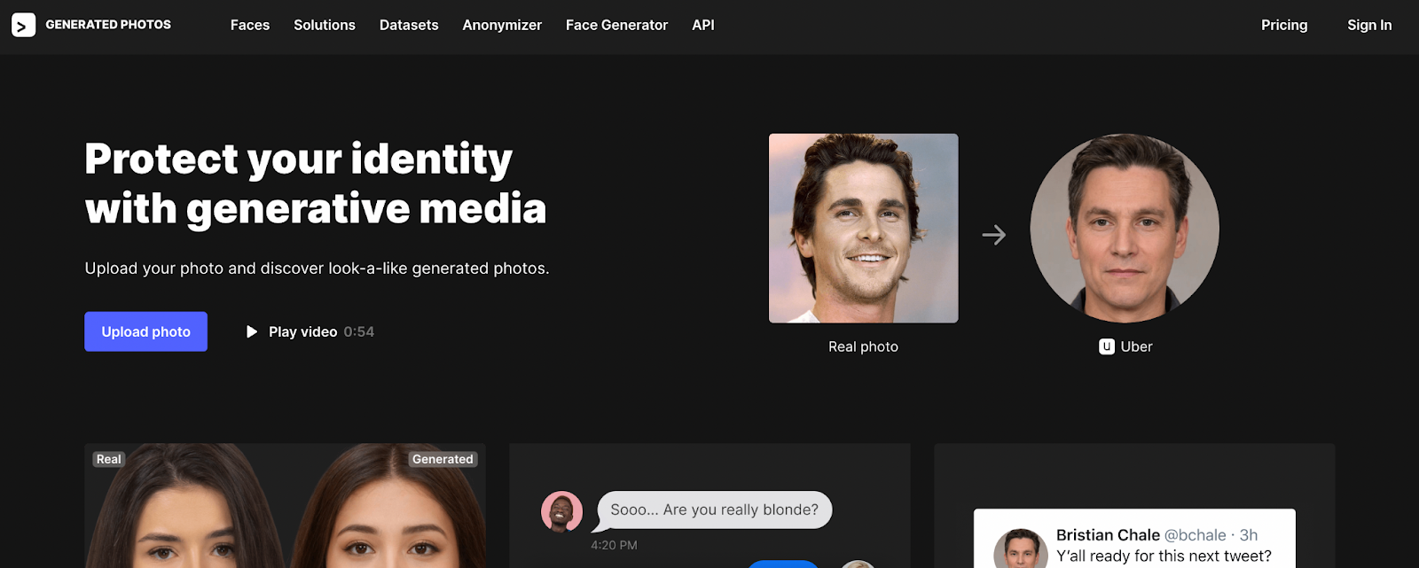Click Bristian Chale tweet avatar
The width and height of the screenshot is (1419, 568).
[1021, 549]
